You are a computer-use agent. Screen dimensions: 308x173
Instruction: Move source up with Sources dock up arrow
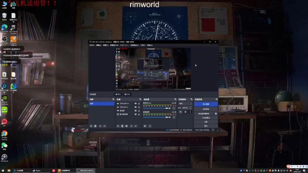click(x=131, y=126)
